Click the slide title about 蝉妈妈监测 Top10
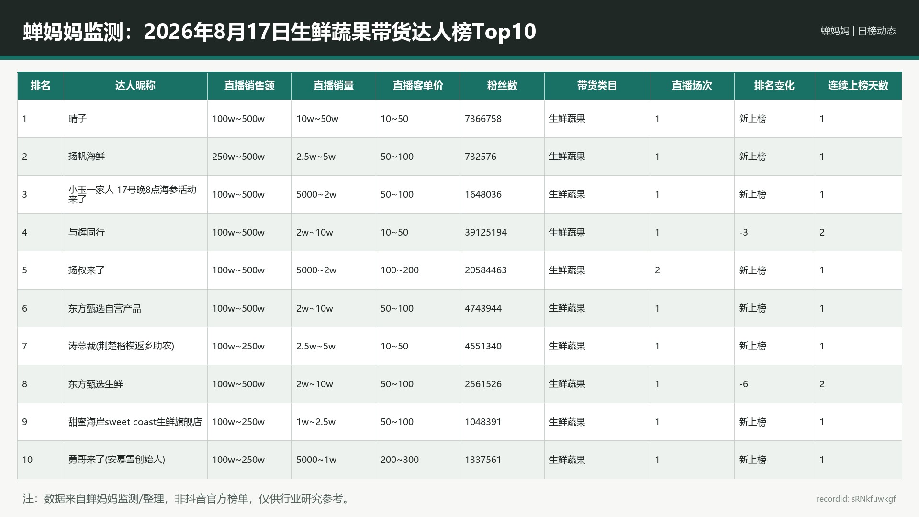Viewport: 919px width, 517px height. pyautogui.click(x=280, y=32)
